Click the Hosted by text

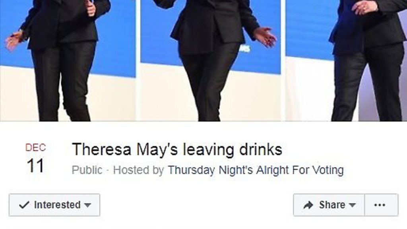[139, 170]
